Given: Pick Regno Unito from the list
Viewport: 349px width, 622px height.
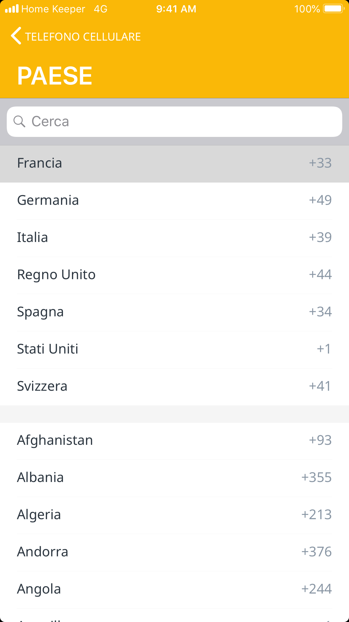Looking at the screenshot, I should pos(174,275).
